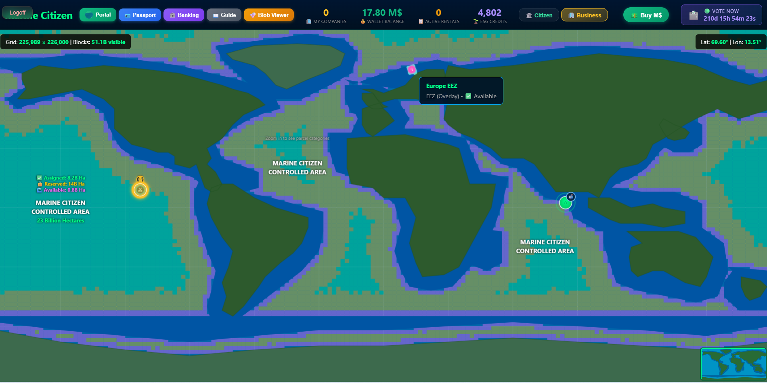Click the sprout icon beside ESG Credits

(476, 21)
